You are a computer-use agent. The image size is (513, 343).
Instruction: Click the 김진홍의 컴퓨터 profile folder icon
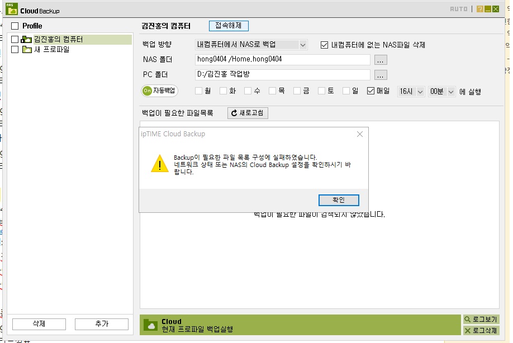26,40
